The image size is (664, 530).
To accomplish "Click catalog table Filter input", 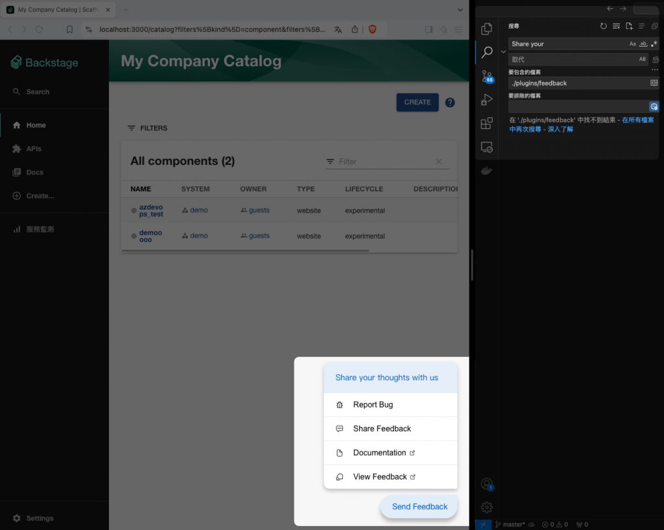I will coord(385,162).
